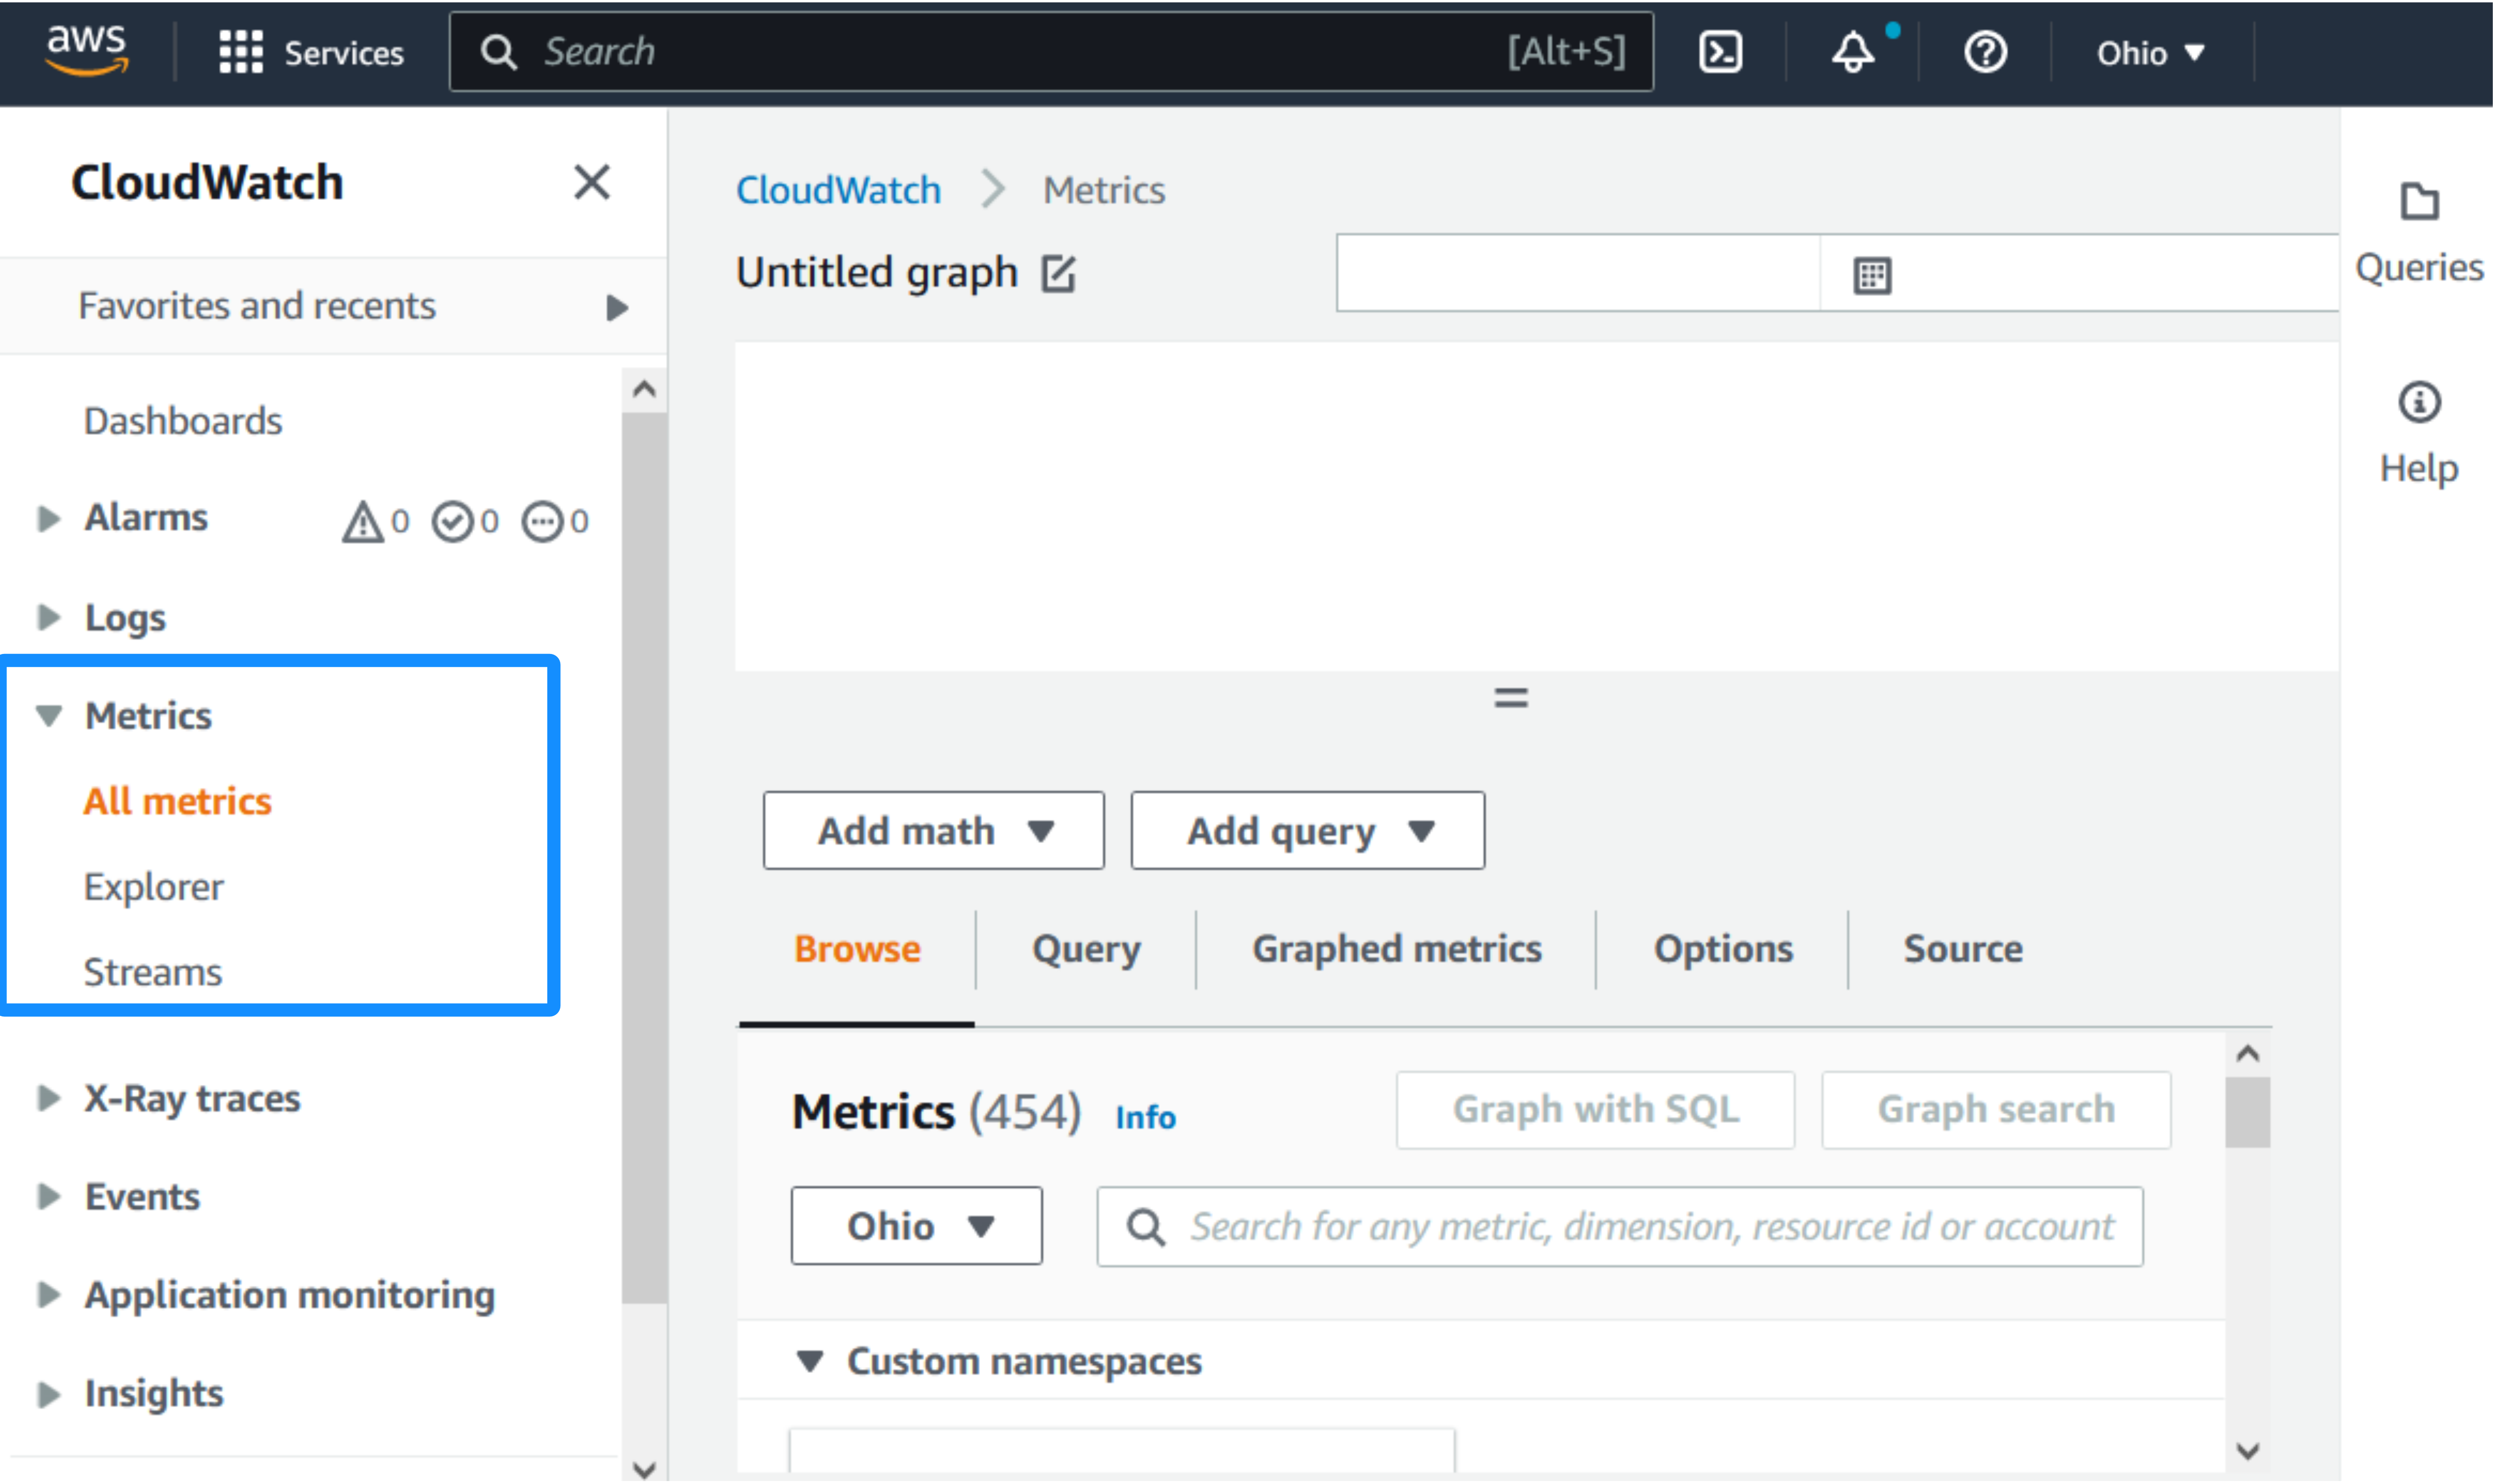
Task: Click the in-alarm warning triangle next to Alarms
Action: click(x=362, y=520)
